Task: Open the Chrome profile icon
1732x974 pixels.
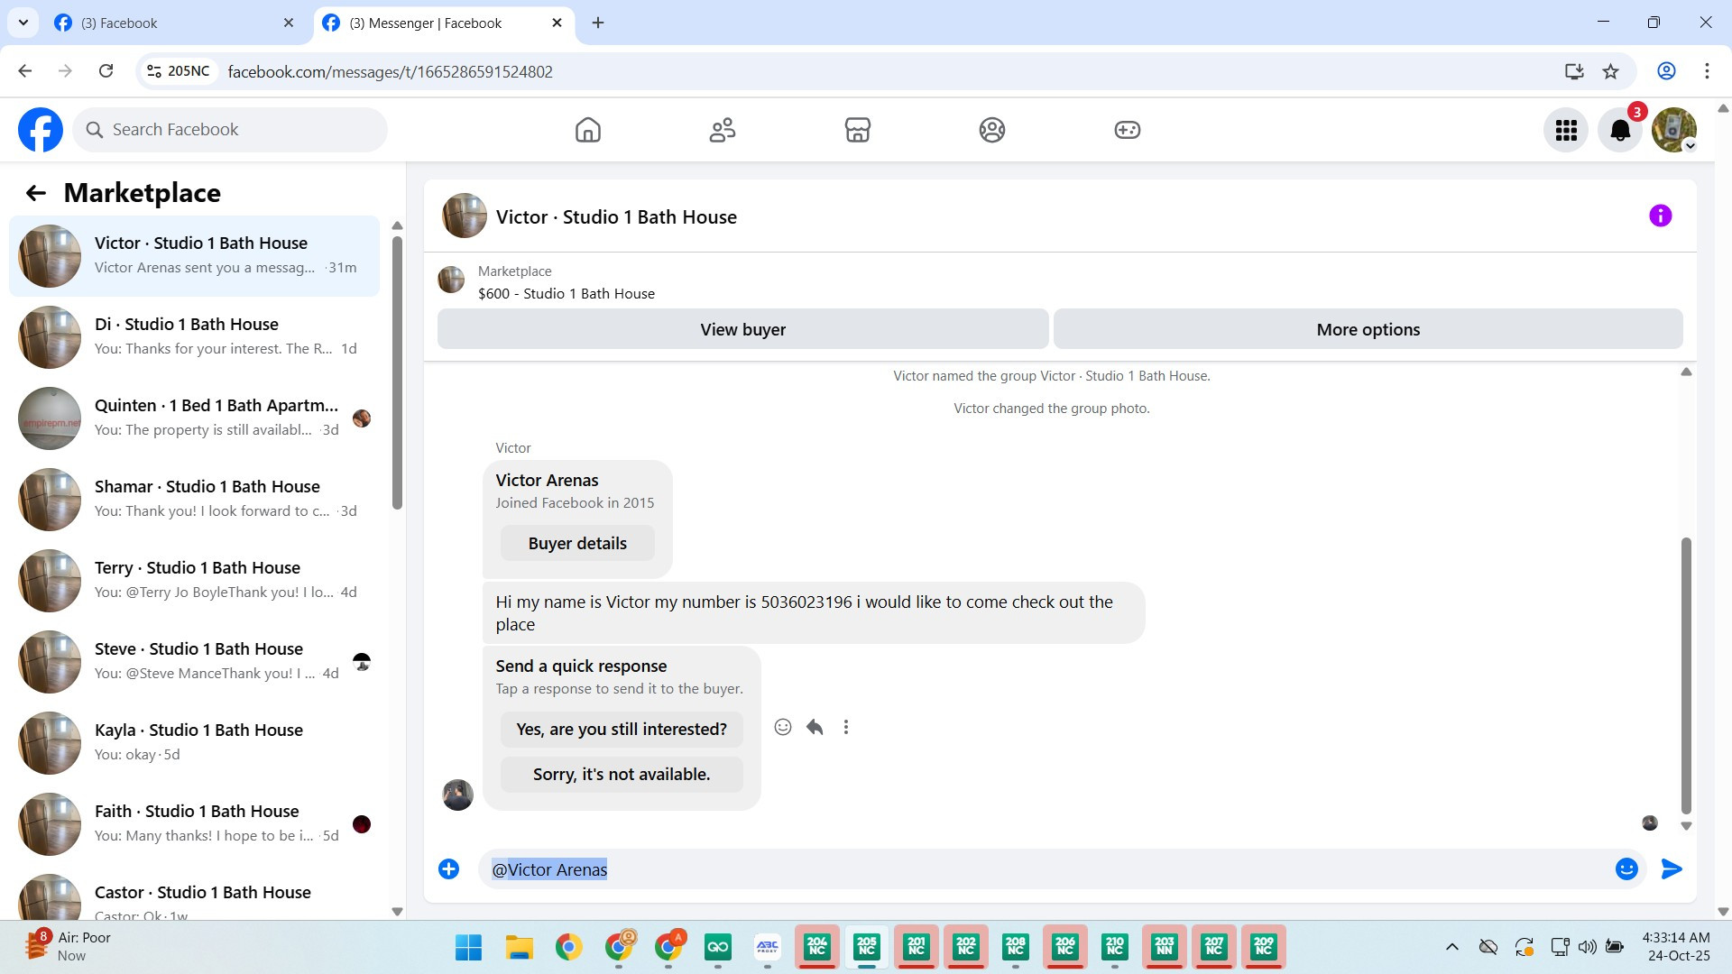Action: 1666,71
